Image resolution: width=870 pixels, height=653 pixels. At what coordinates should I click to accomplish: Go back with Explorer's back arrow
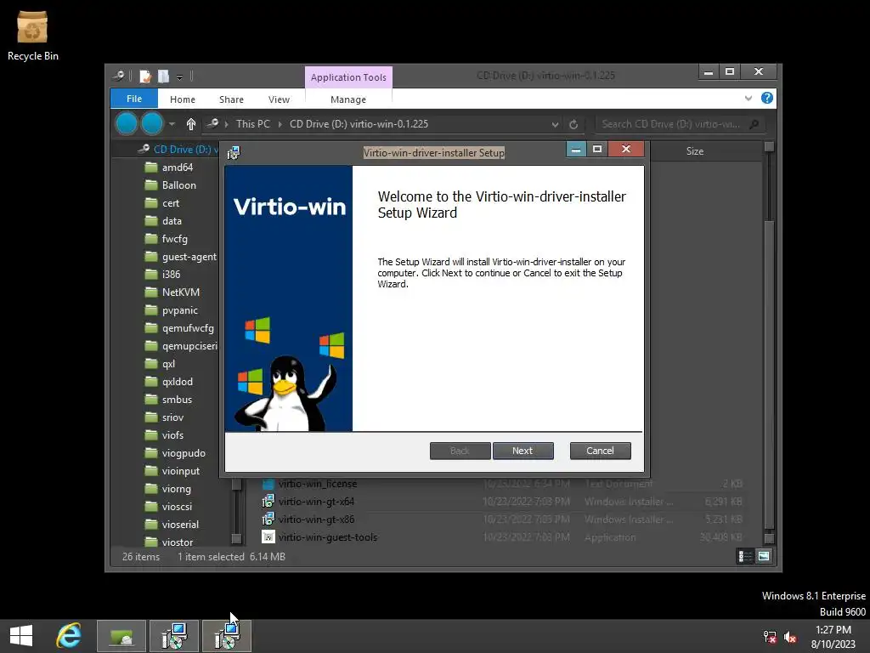click(x=127, y=123)
